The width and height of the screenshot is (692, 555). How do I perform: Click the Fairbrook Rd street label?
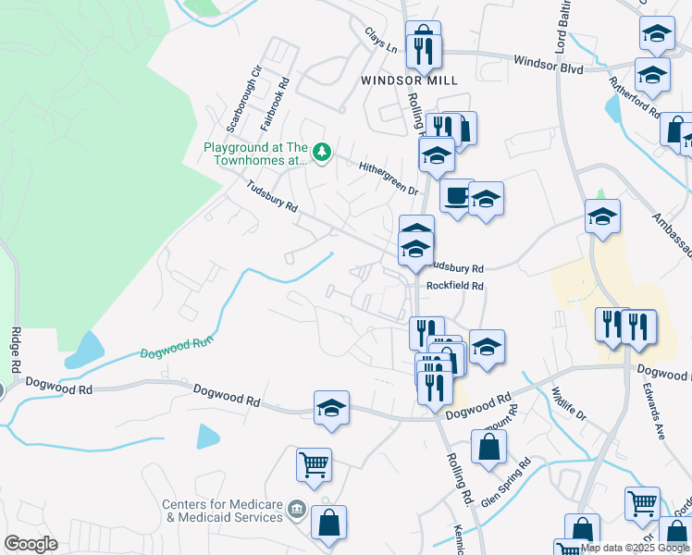click(275, 105)
